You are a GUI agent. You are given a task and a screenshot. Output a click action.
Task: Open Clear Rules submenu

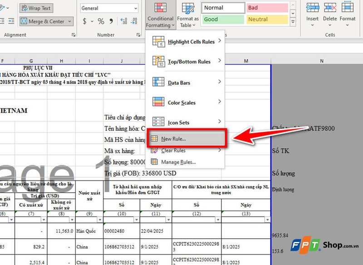(x=186, y=151)
